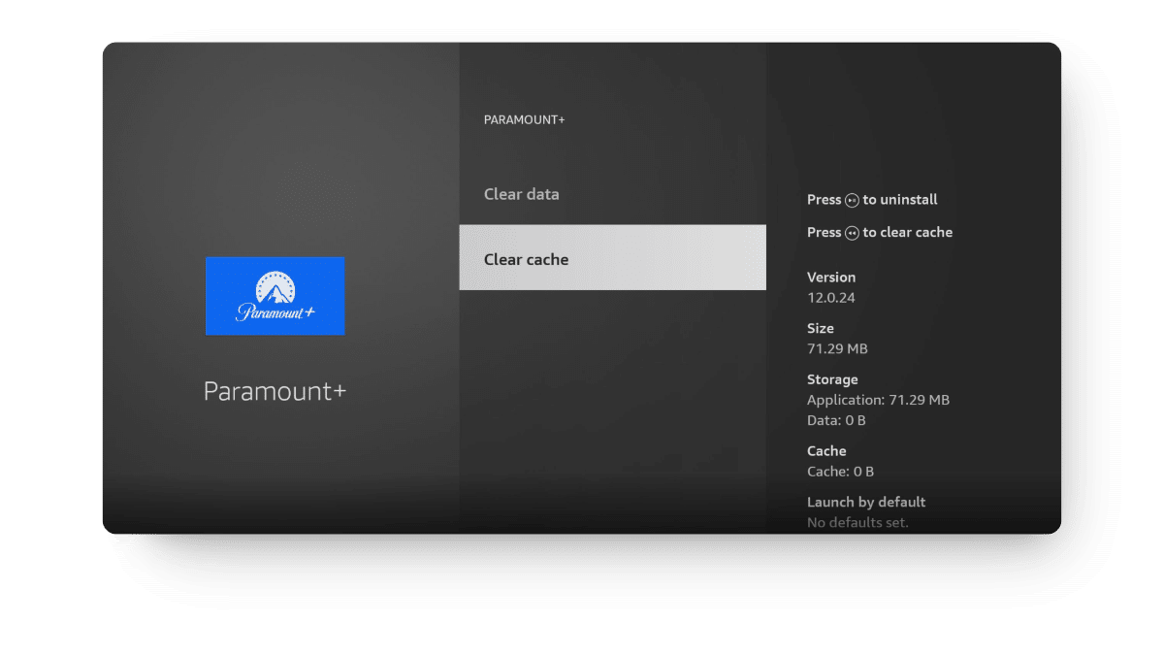
Task: Select the Clear data option
Action: pyautogui.click(x=522, y=194)
